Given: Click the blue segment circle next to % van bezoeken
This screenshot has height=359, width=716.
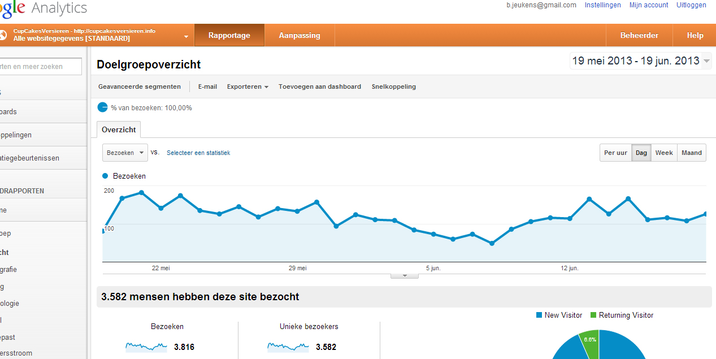Looking at the screenshot, I should (102, 107).
